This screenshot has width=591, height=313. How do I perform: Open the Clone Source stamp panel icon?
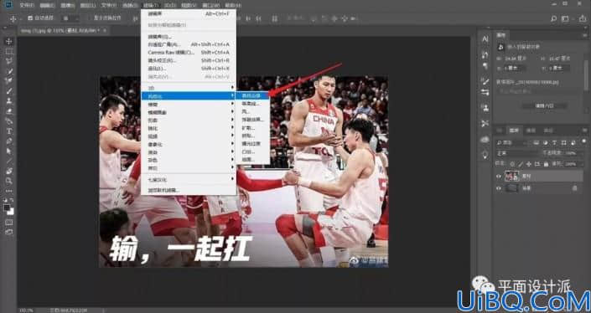(x=485, y=108)
